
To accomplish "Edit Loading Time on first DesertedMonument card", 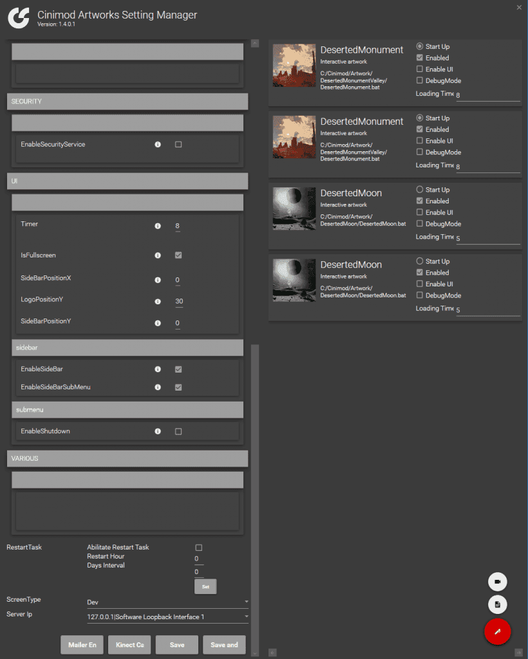I will pos(488,95).
